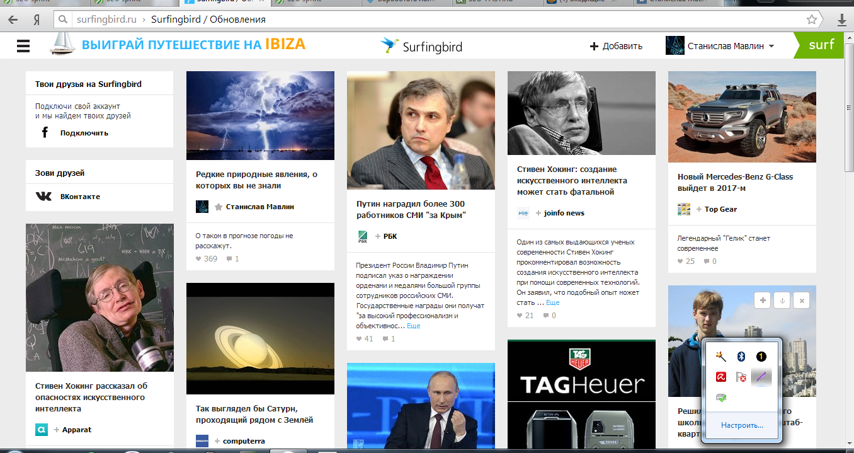Expand the Putin article with "Еще"

(x=413, y=326)
